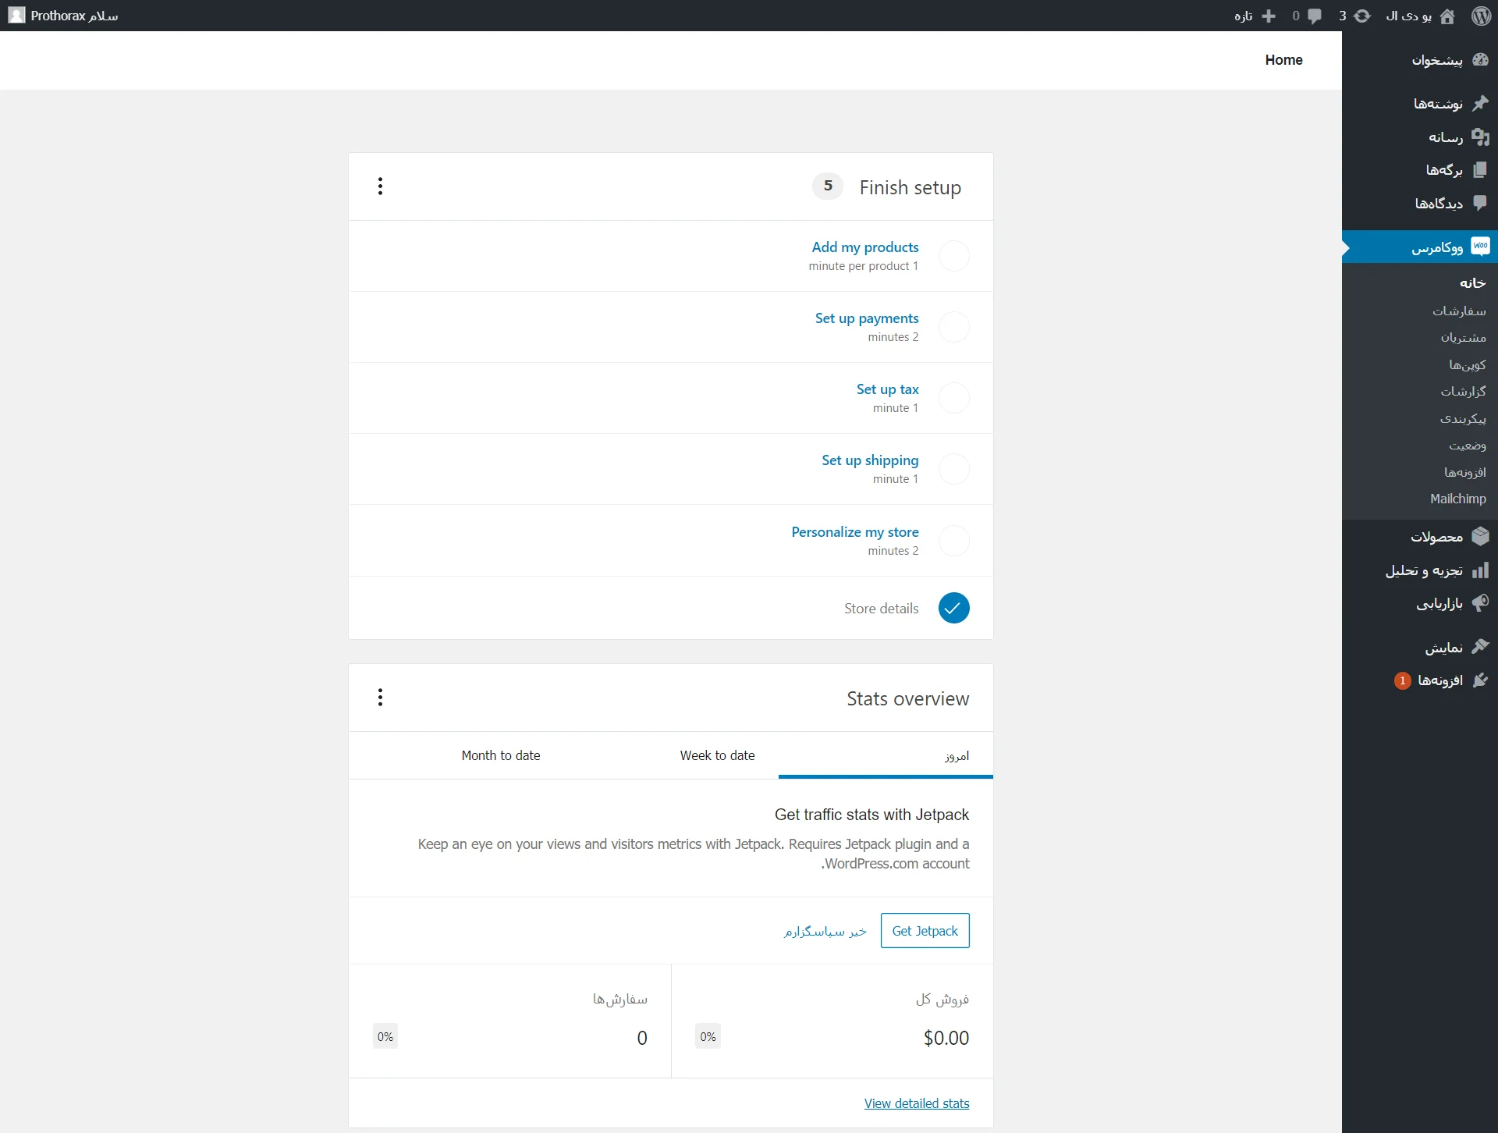Open Finish setup three-dot options menu

click(x=380, y=186)
